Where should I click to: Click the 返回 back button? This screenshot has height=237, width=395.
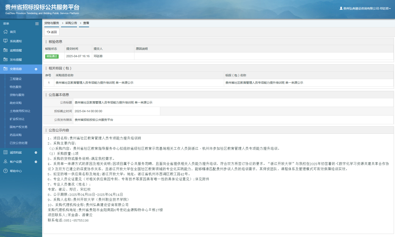(x=52, y=32)
